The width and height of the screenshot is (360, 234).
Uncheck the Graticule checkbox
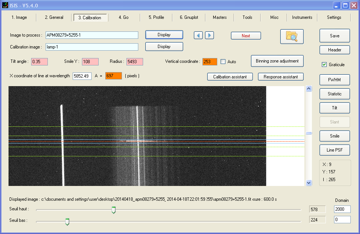(x=324, y=65)
